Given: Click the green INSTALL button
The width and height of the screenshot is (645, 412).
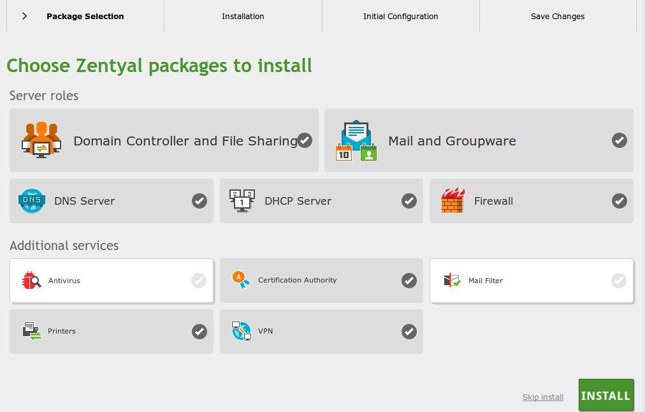Looking at the screenshot, I should 606,395.
